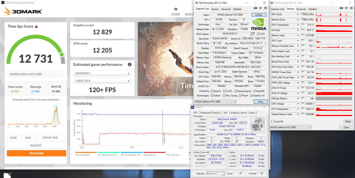Toggle the DirectCompute checkbox
Image resolution: width=355 pixels, height=178 pixels.
[x=236, y=91]
